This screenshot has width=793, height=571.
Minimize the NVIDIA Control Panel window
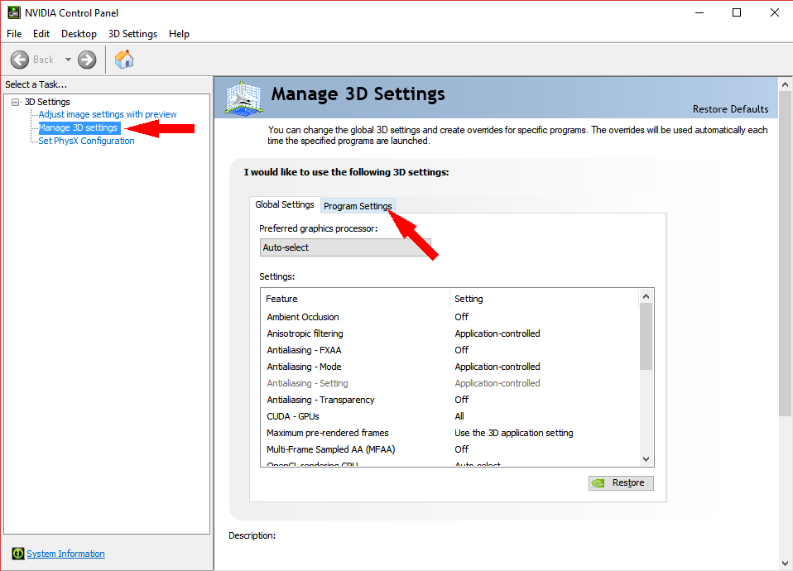point(699,12)
